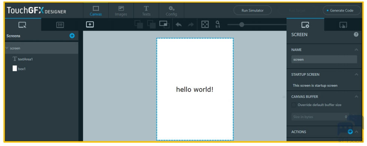This screenshot has height=146, width=367.
Task: Open the Config tab
Action: pos(172,11)
